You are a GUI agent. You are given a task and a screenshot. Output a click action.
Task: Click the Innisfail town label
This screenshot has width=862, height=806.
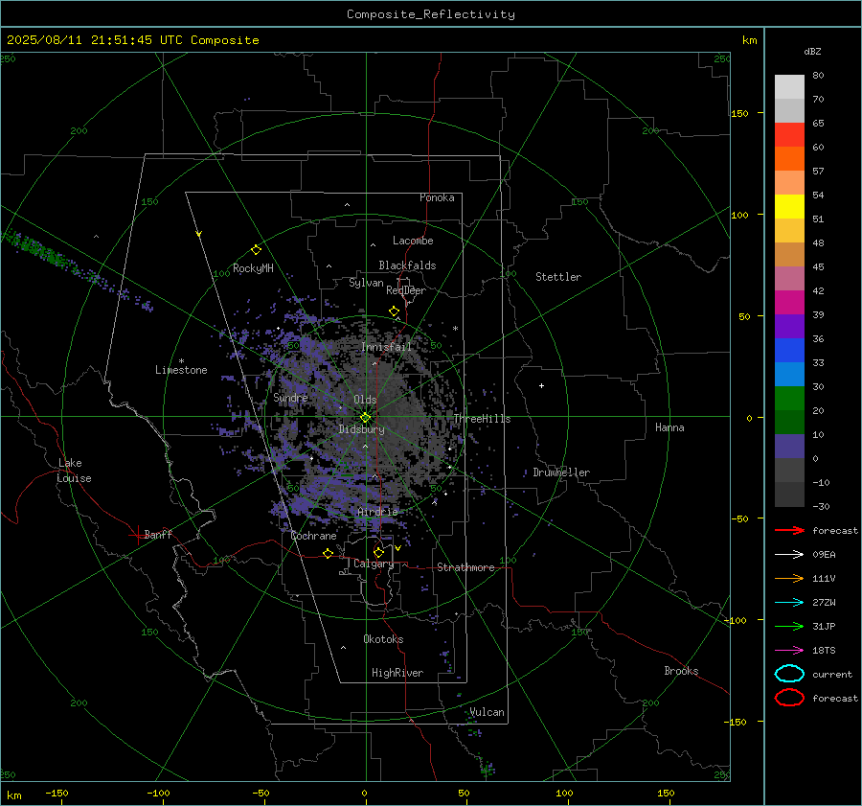point(386,347)
